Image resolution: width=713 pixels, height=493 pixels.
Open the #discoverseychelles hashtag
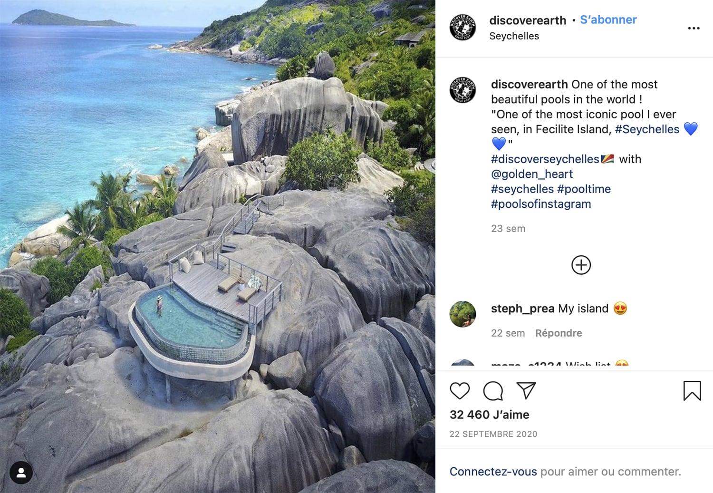click(x=545, y=159)
